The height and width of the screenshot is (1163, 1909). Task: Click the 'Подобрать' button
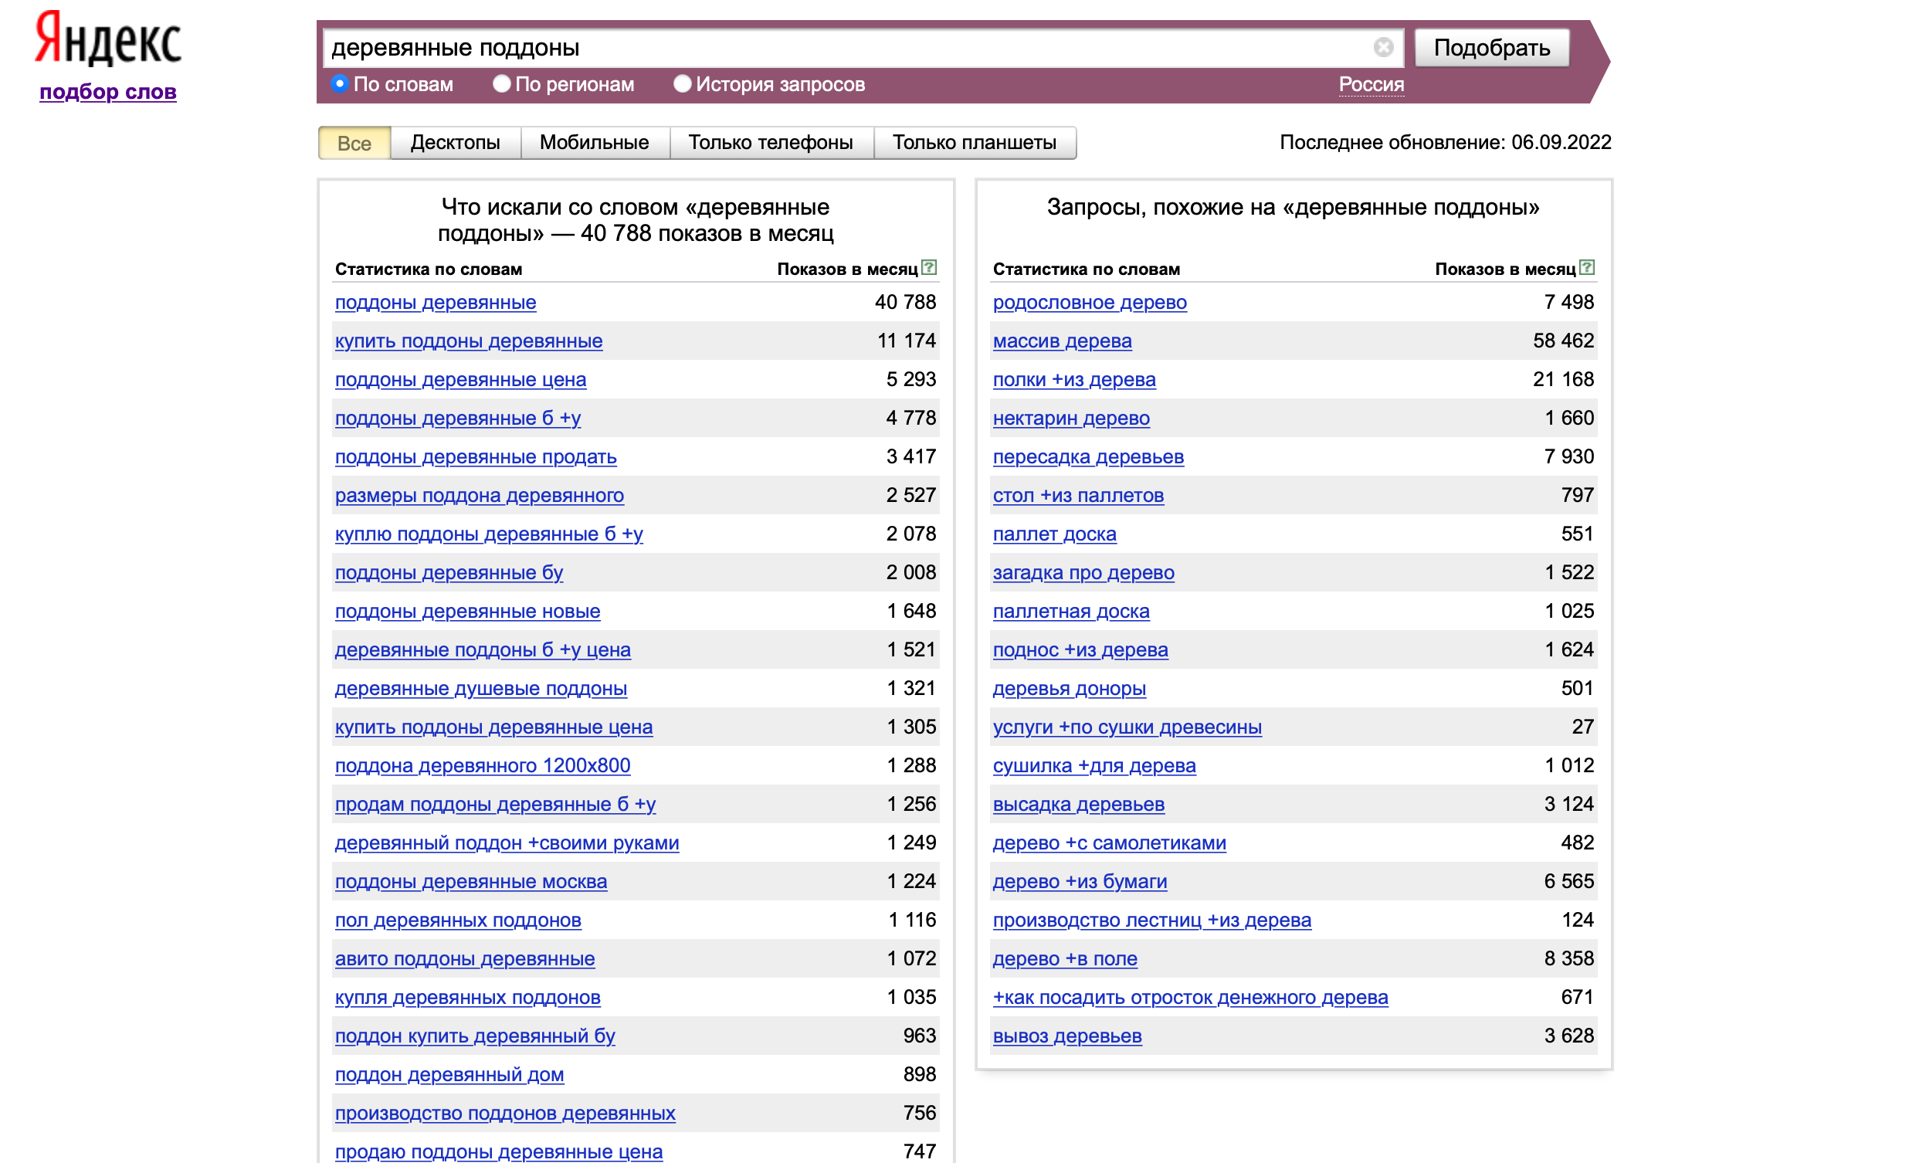click(1492, 47)
